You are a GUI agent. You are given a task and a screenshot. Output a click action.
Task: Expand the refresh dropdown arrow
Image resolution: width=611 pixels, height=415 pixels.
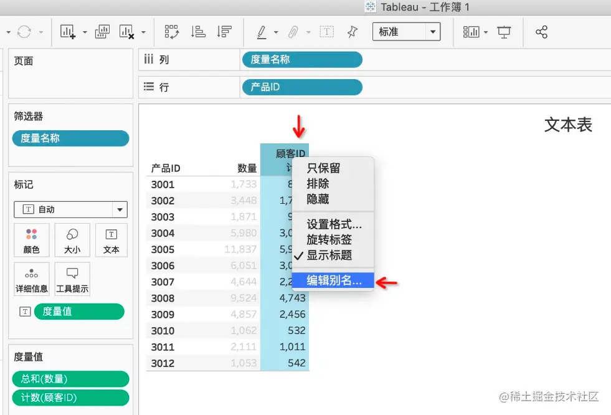point(41,32)
